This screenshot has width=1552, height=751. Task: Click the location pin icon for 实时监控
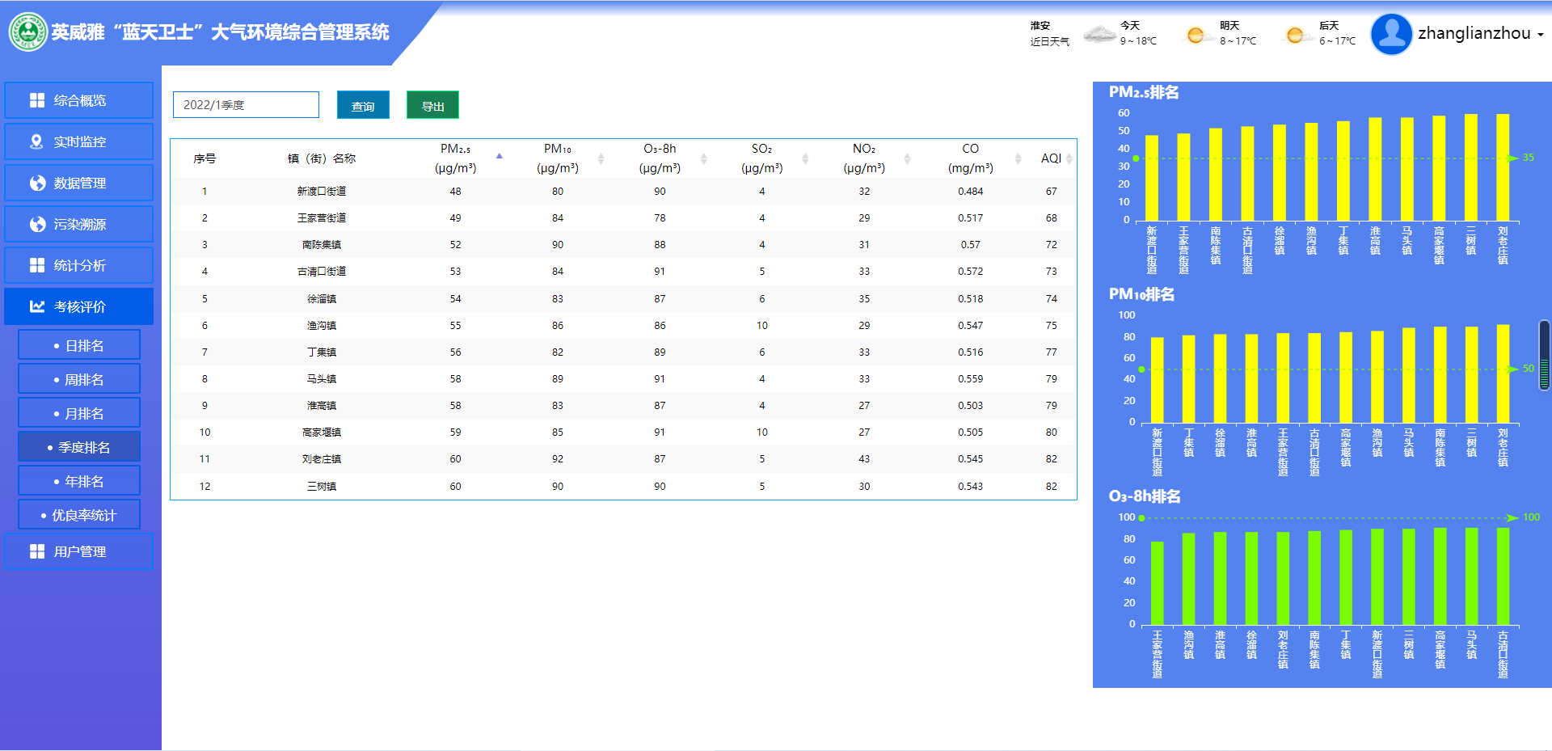click(x=36, y=141)
